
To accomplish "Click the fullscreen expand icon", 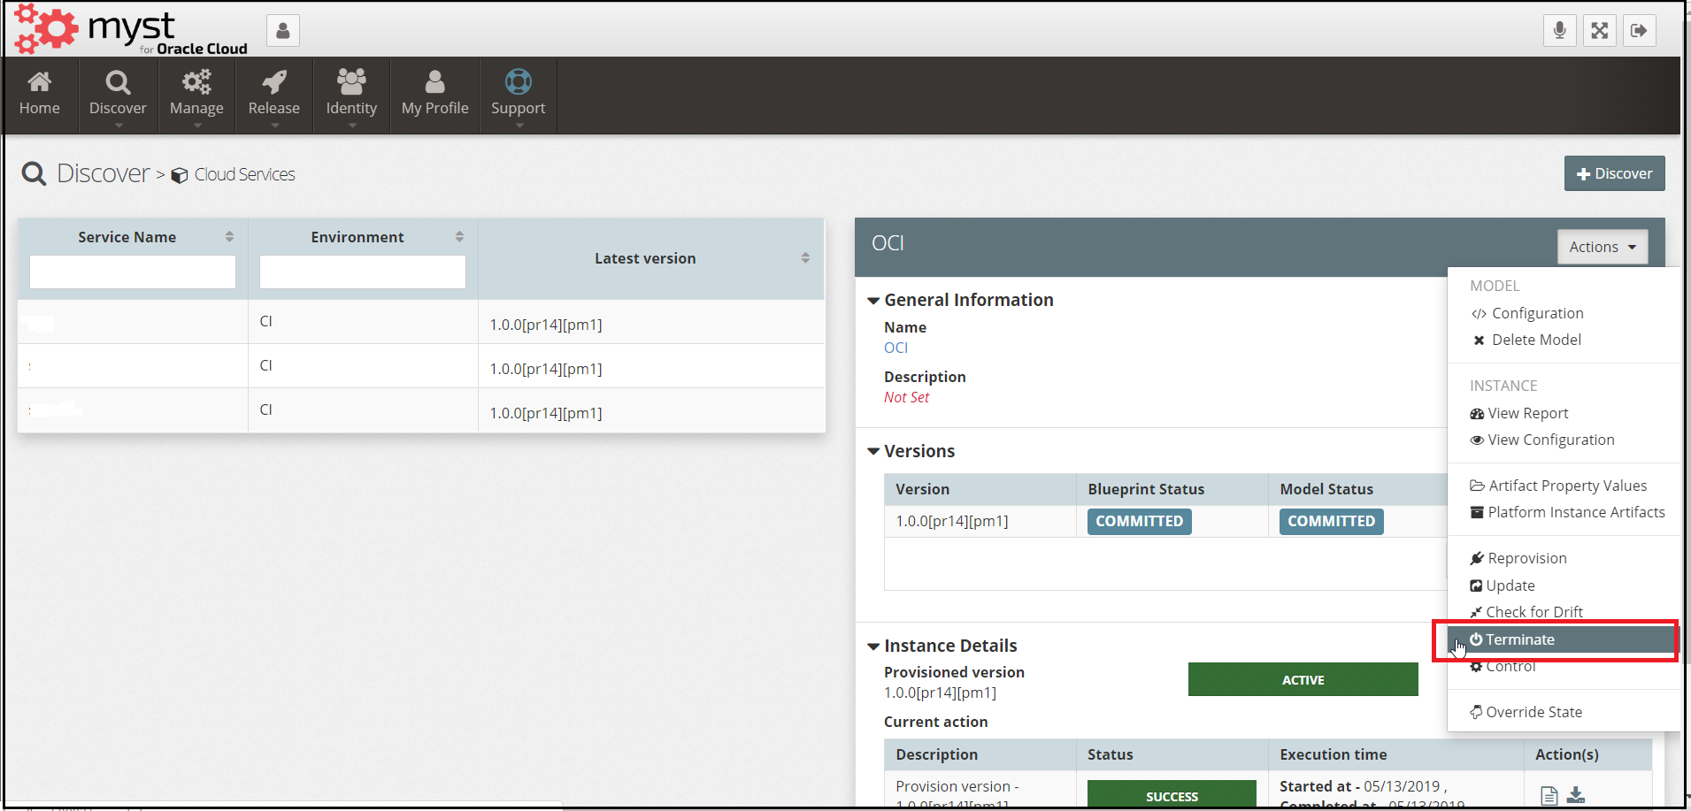I will point(1599,31).
